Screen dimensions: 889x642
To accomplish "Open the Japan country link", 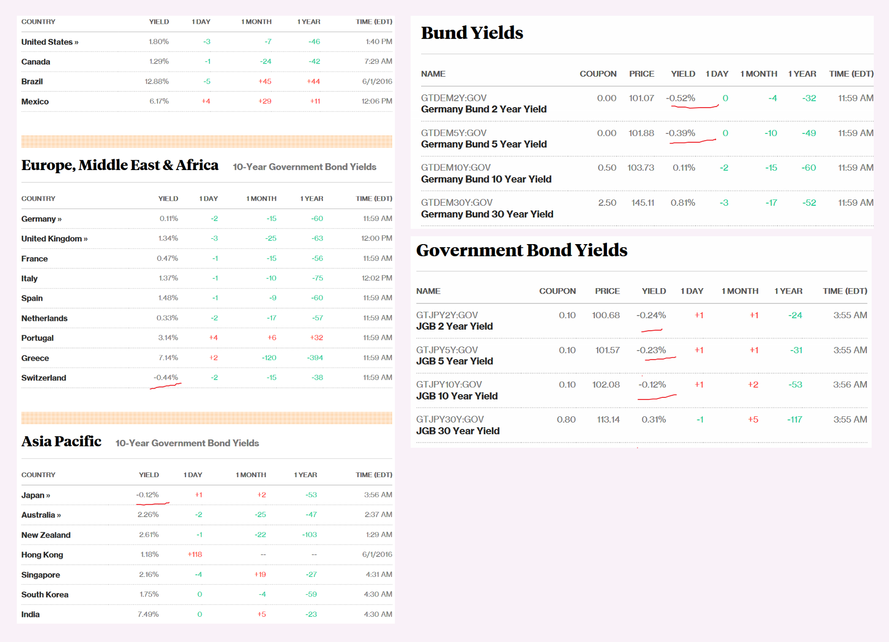I will pyautogui.click(x=36, y=495).
